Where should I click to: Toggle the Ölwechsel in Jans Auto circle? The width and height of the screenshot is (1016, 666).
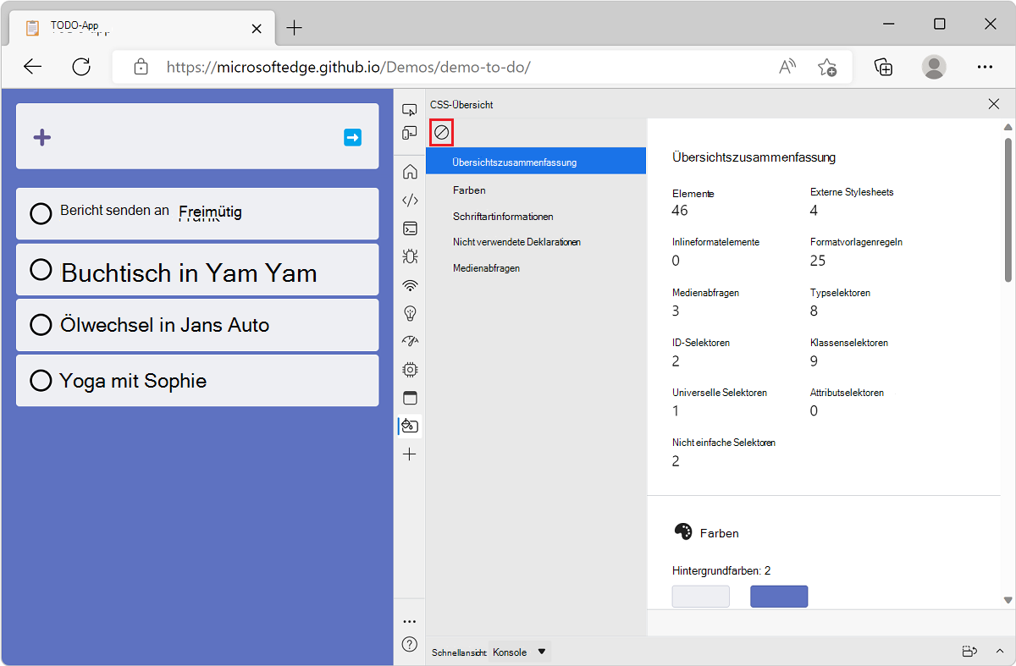coord(41,325)
